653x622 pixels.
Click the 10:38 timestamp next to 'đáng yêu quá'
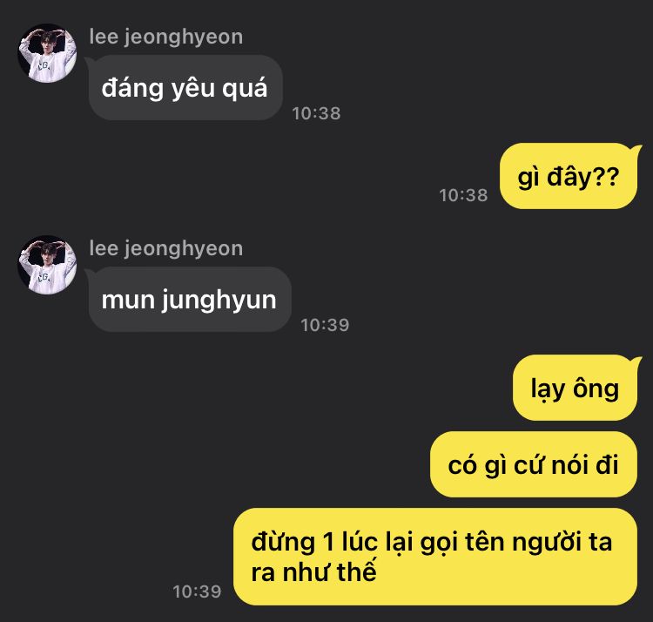tap(317, 113)
